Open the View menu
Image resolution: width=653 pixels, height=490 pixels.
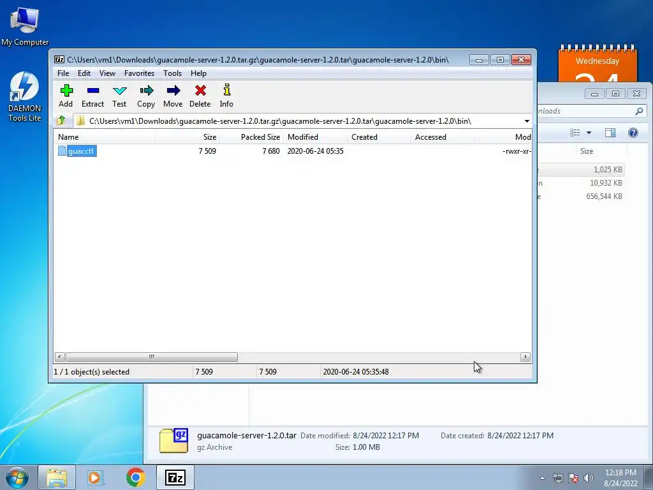point(107,73)
